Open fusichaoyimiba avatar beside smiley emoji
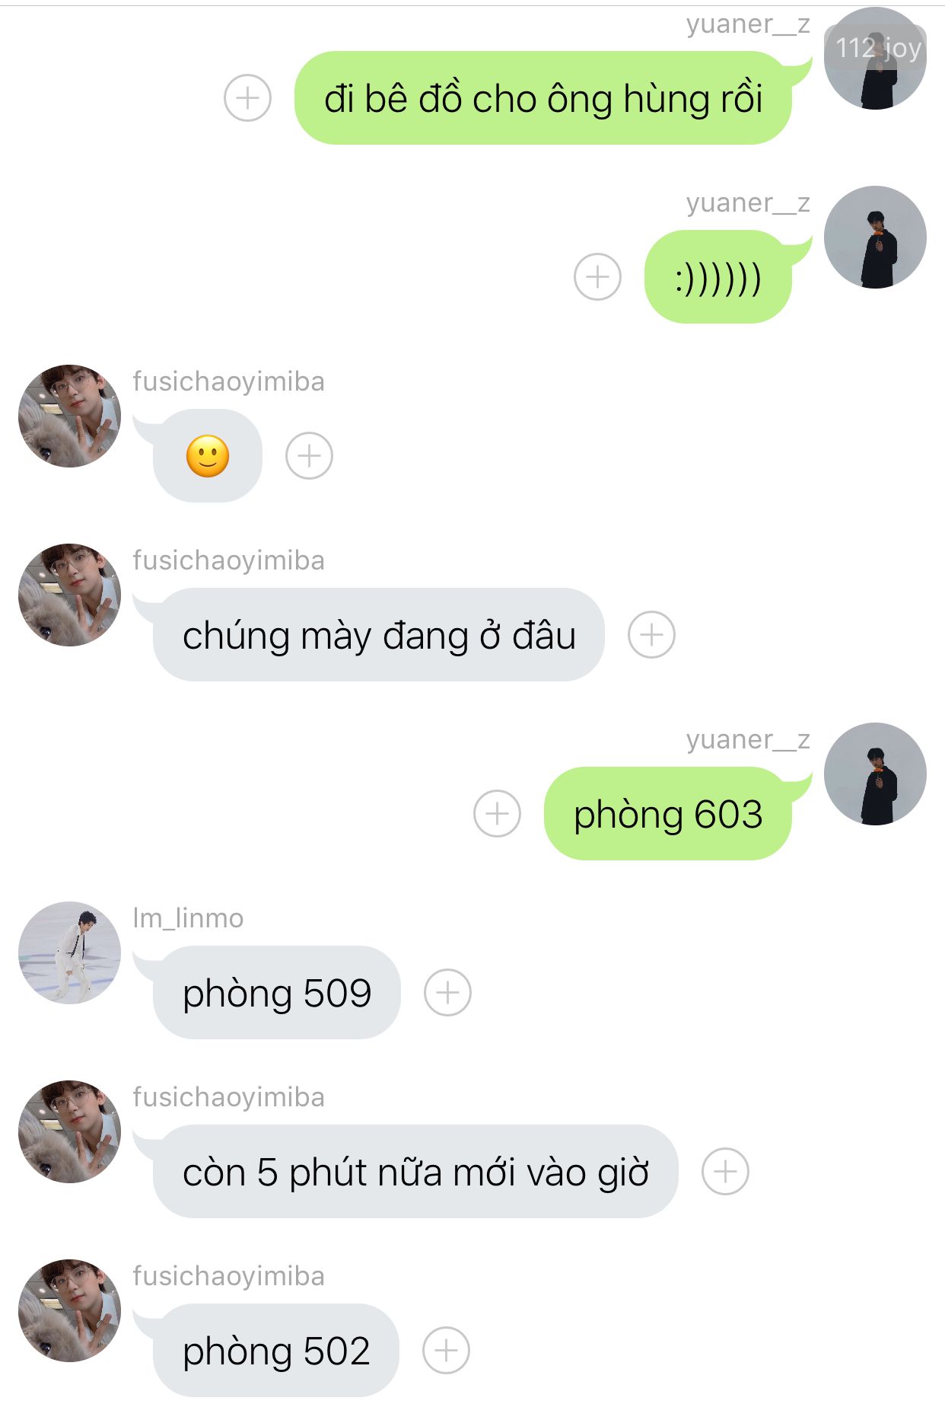Screen dimensions: 945x1404 click(x=69, y=416)
